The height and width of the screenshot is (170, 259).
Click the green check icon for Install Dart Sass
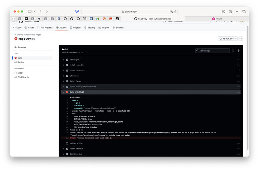pos(67,70)
